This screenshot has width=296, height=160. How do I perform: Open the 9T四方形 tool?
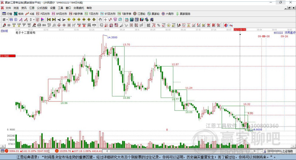pyautogui.click(x=108, y=14)
